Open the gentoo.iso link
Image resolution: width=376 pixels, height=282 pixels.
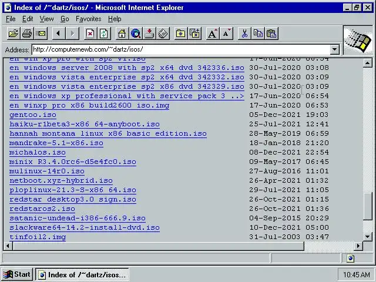[x=33, y=115]
